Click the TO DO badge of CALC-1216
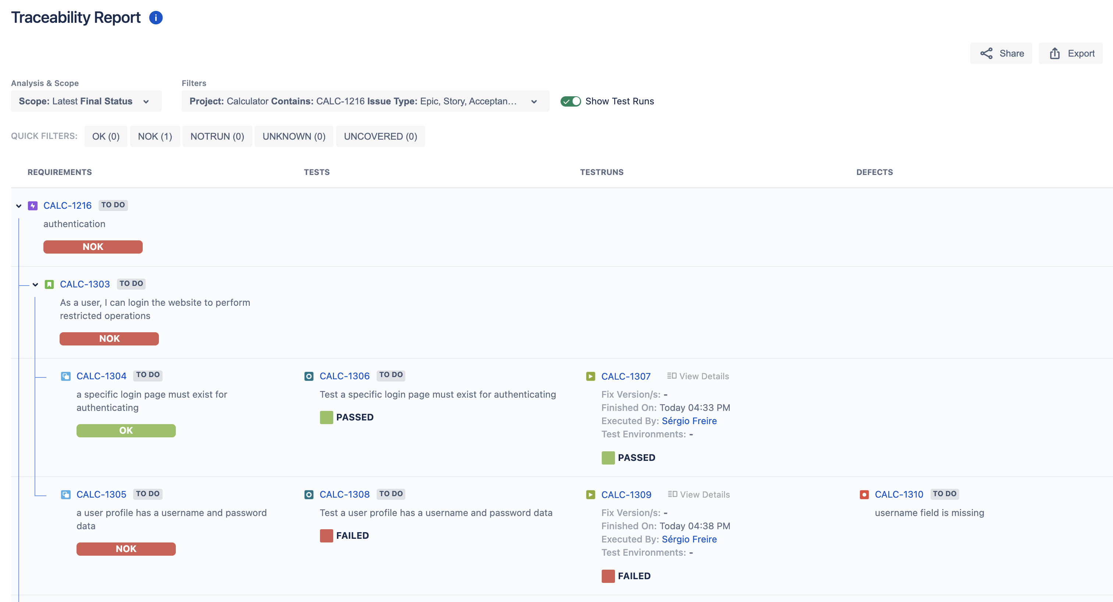 point(113,205)
